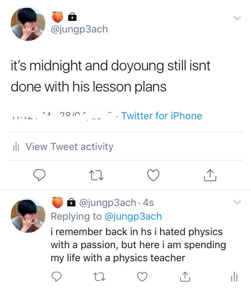The height and width of the screenshot is (290, 251).
Task: Retweet the physics teacher reply
Action: (x=99, y=277)
